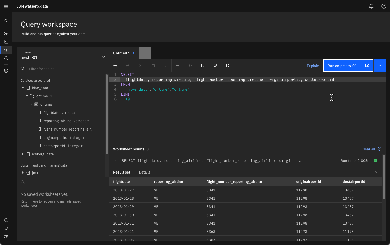Save the worksheet with disk icon

228,66
